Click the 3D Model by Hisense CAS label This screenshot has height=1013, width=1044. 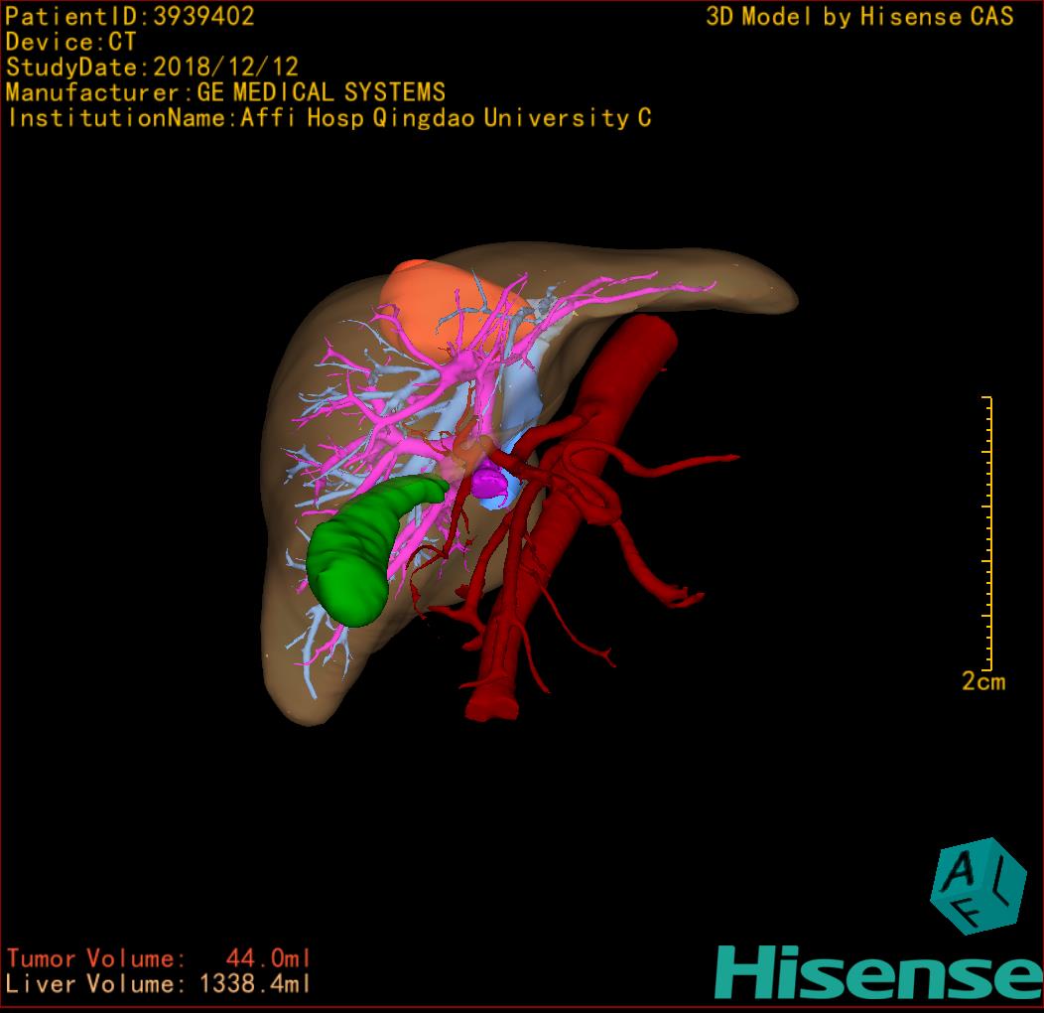click(859, 16)
